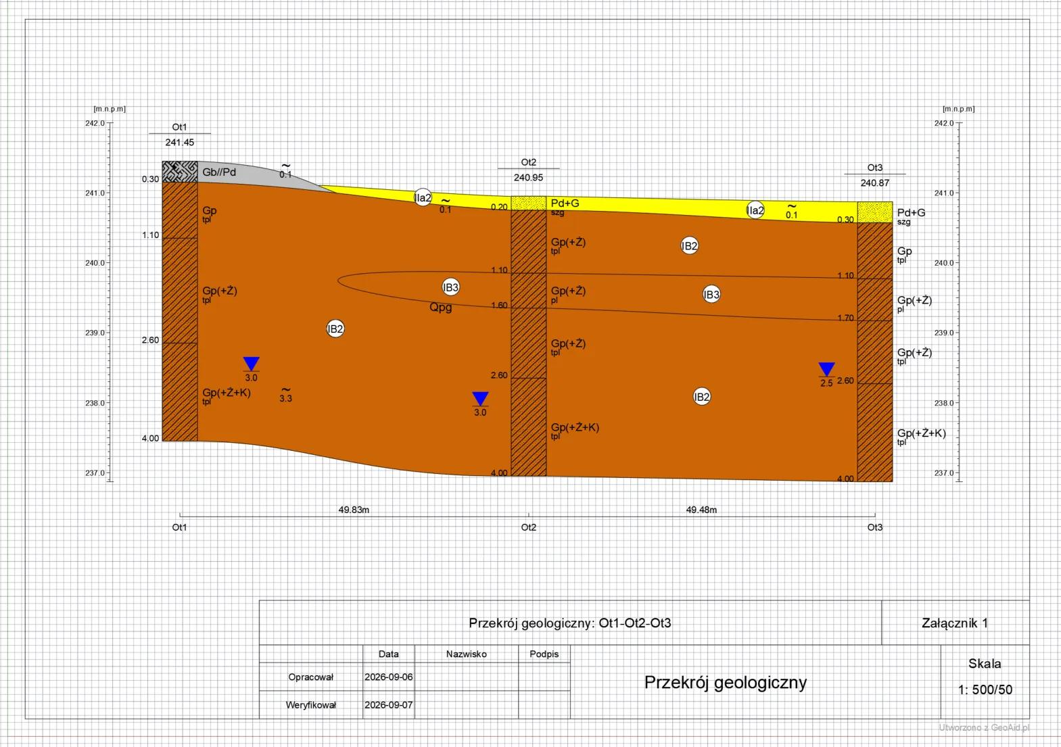Click the blue water-level triangle labeled 2.5
This screenshot has height=747, width=1061.
coord(826,369)
